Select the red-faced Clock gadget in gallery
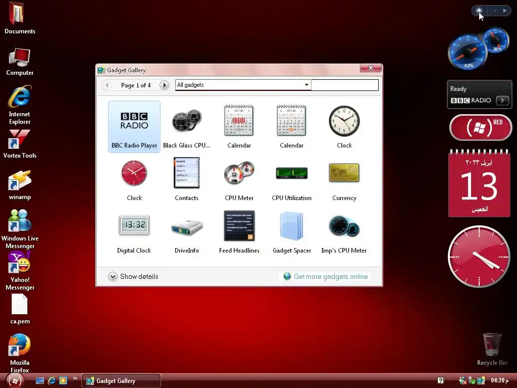517x388 pixels. pyautogui.click(x=134, y=180)
